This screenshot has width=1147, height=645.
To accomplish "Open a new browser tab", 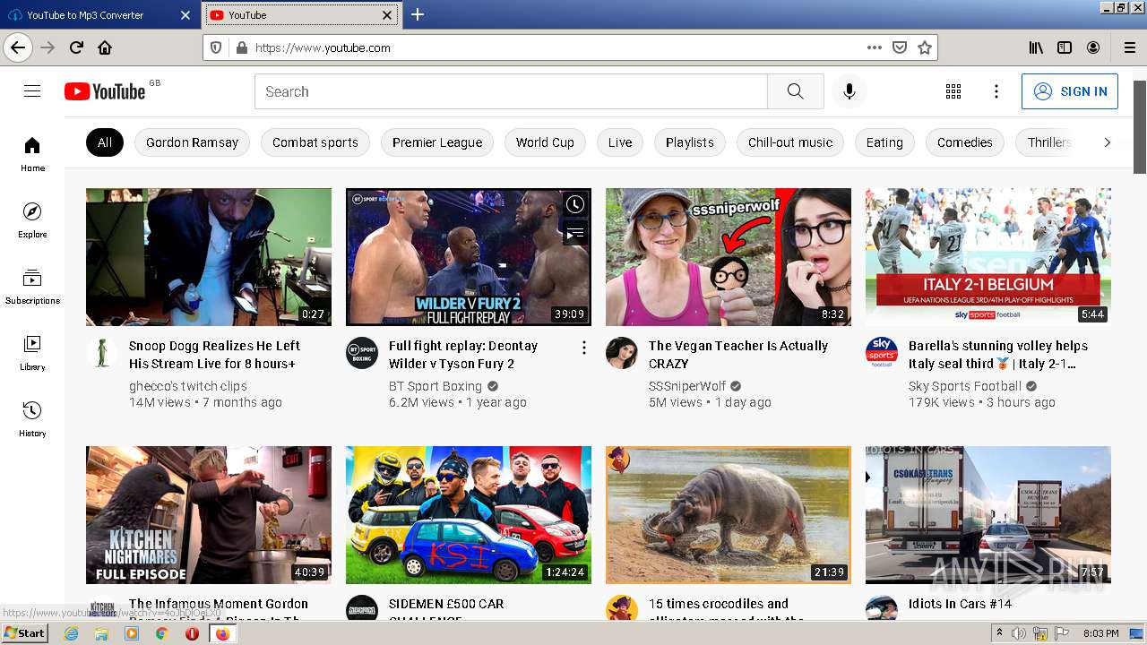I will pyautogui.click(x=418, y=14).
